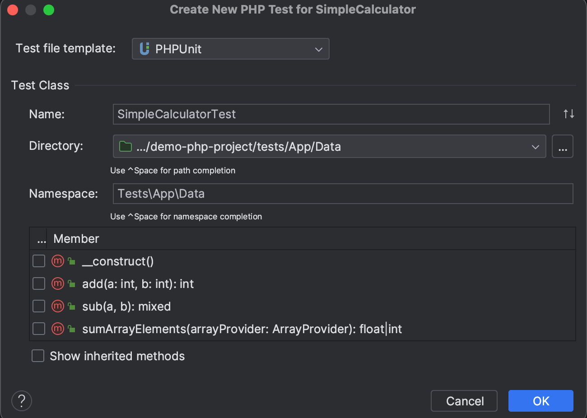The image size is (587, 418).
Task: Click the green maximize traffic light
Action: pyautogui.click(x=49, y=9)
